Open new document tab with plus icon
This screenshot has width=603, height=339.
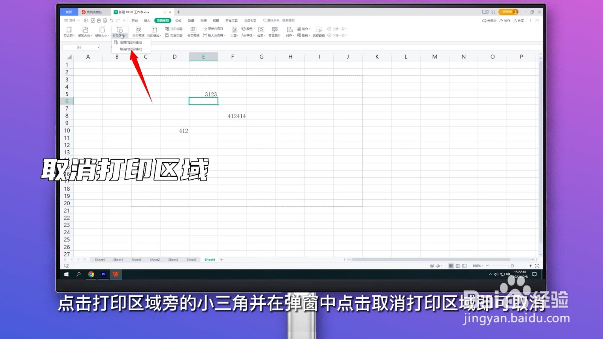pos(179,12)
